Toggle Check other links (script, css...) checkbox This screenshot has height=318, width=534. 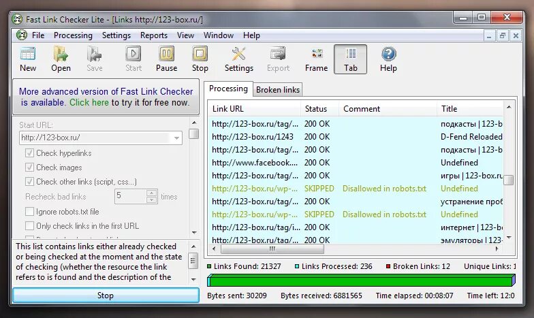pyautogui.click(x=30, y=181)
